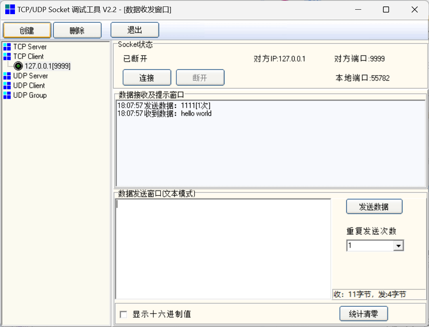Screen dimensions: 429x327
Task: Click the 创建 button to create a connection
Action: tap(27, 29)
